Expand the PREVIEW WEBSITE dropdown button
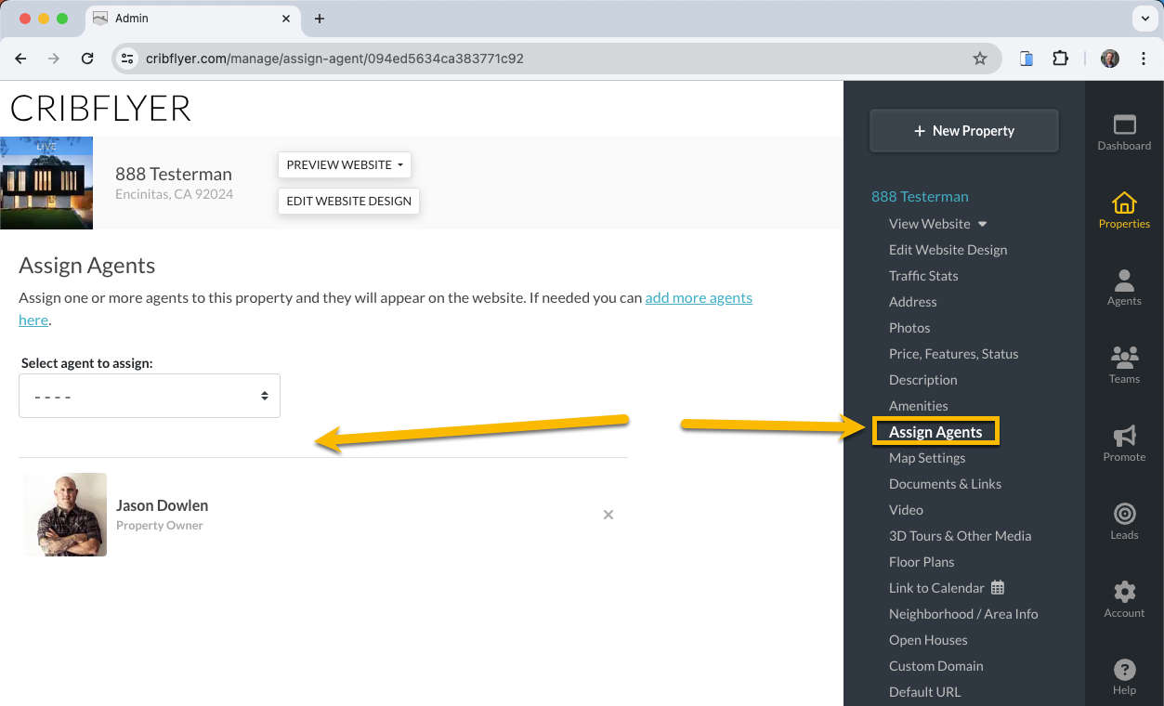The width and height of the screenshot is (1164, 706). click(345, 164)
